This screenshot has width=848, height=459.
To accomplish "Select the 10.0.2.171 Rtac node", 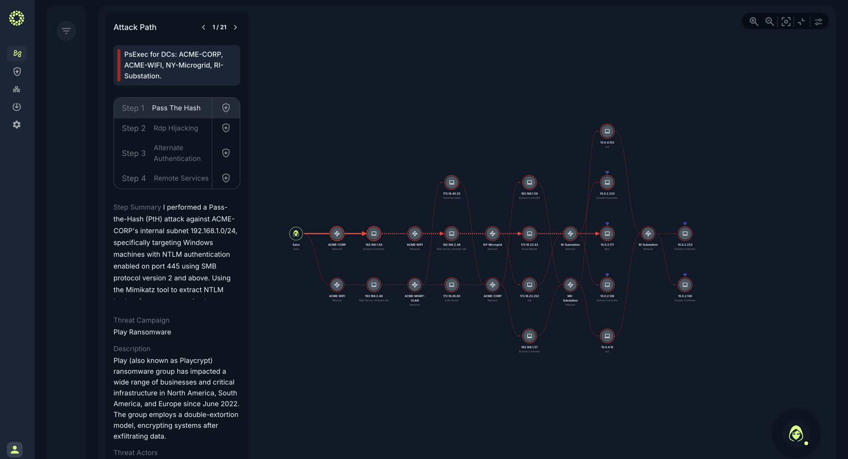I will click(x=607, y=234).
